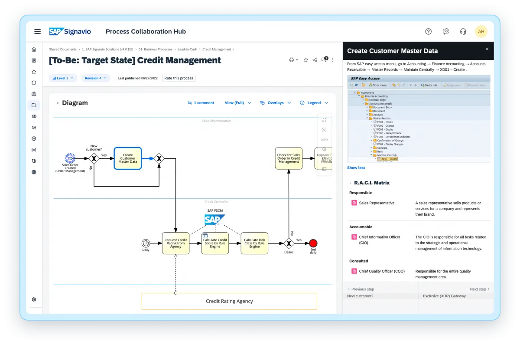Click the Lead-to-Cash breadcrumb

tap(188, 49)
